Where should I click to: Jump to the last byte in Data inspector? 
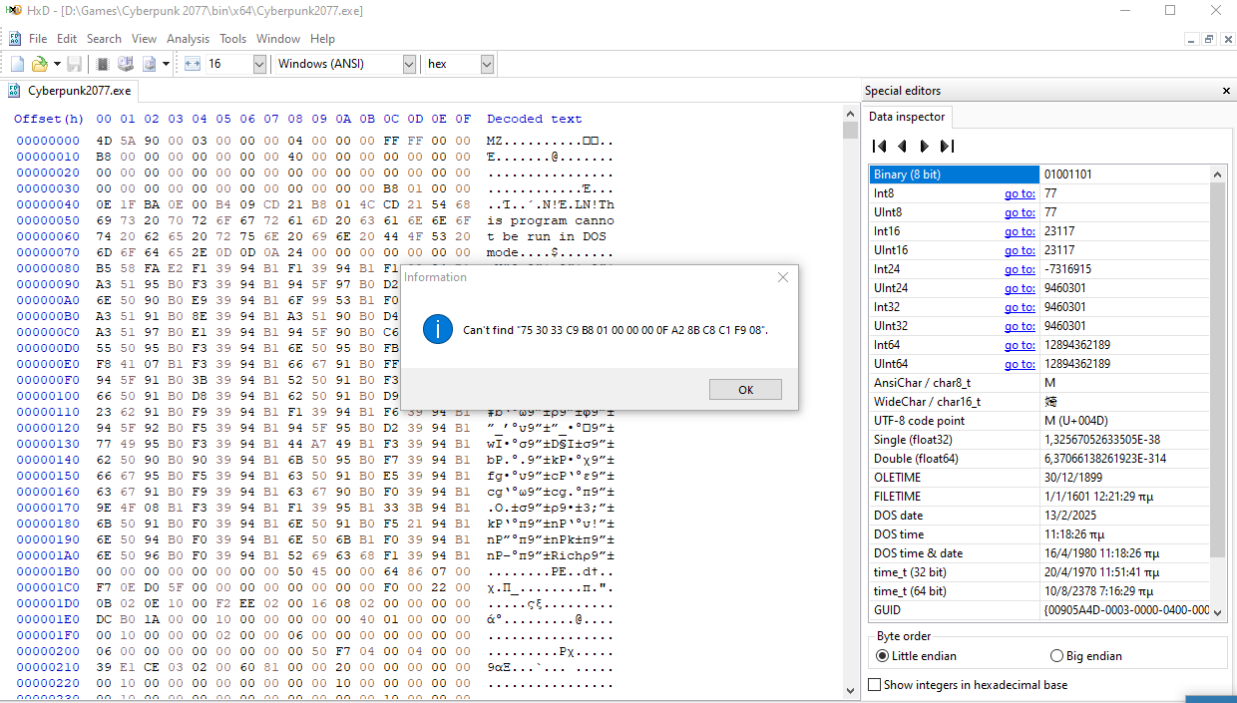(x=947, y=147)
